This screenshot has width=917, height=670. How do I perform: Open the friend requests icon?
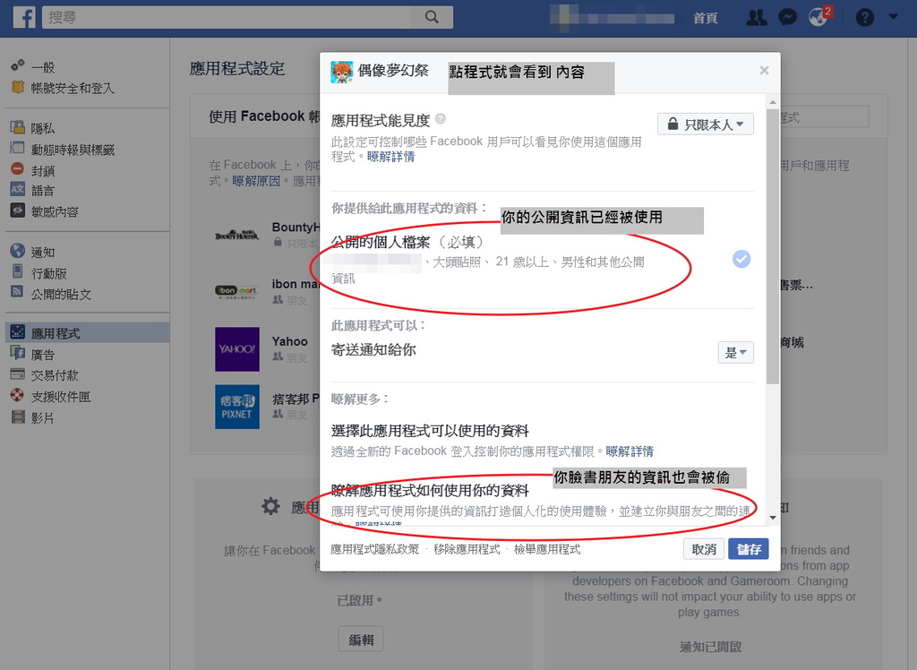click(757, 18)
